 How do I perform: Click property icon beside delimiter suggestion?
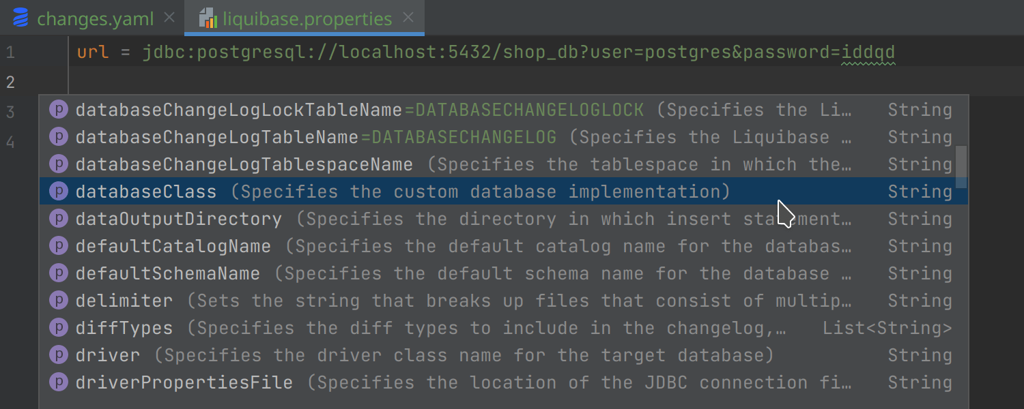[x=59, y=301]
